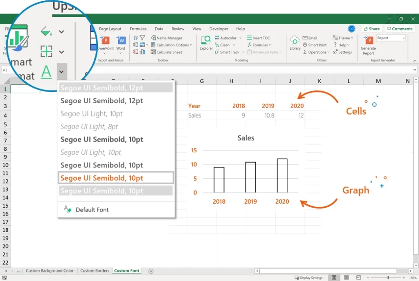Switch to the Formulas ribbon tab
The image size is (419, 281).
click(138, 29)
